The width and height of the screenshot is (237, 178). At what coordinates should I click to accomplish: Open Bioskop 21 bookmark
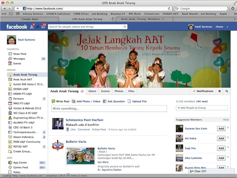click(118, 14)
